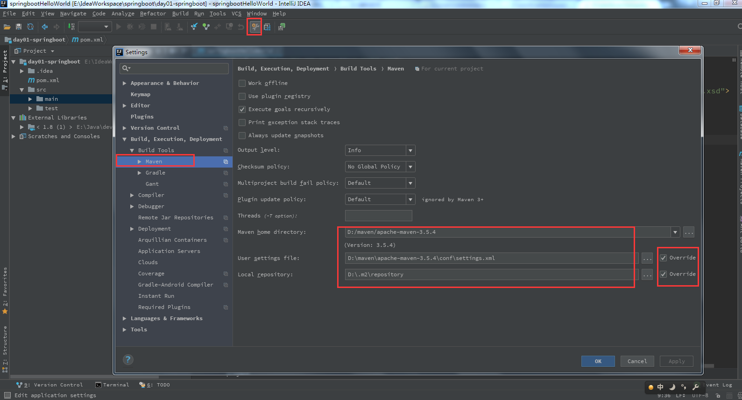
Task: Click the tool windows toggle icon at bottom-left corner
Action: 7,395
